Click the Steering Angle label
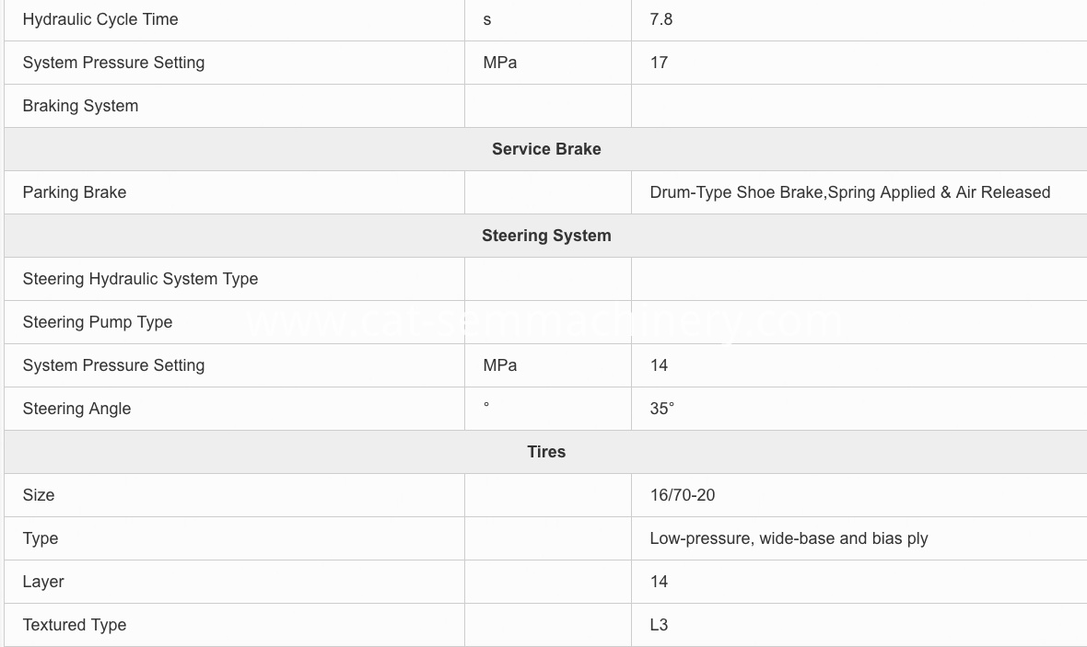Screen dimensions: 1087x647 (77, 409)
